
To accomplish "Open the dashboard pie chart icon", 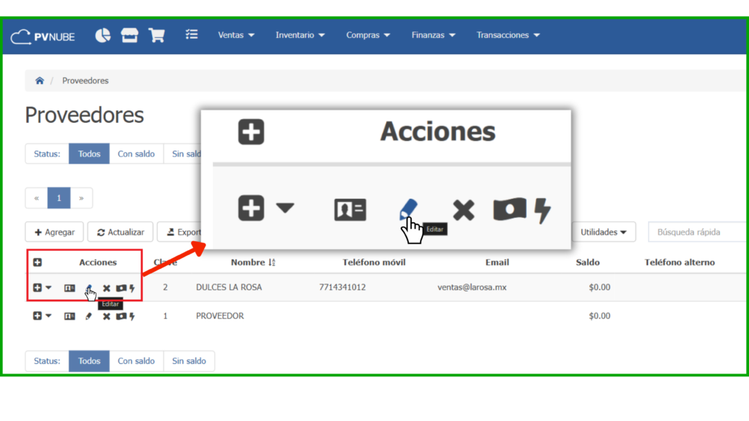I will [x=103, y=35].
